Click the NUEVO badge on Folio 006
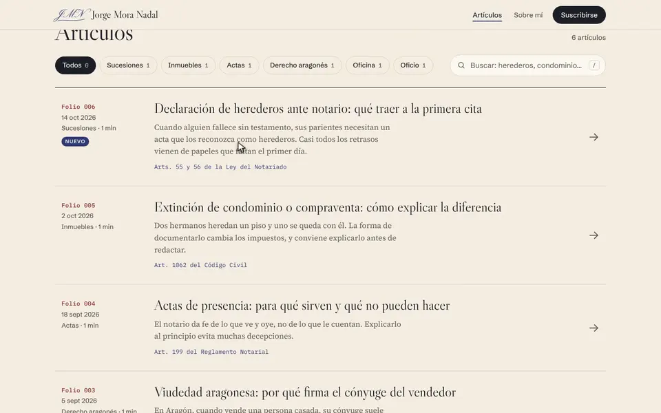The height and width of the screenshot is (413, 661). [x=75, y=142]
